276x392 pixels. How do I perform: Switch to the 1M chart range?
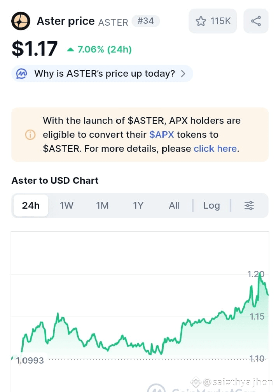(x=102, y=206)
